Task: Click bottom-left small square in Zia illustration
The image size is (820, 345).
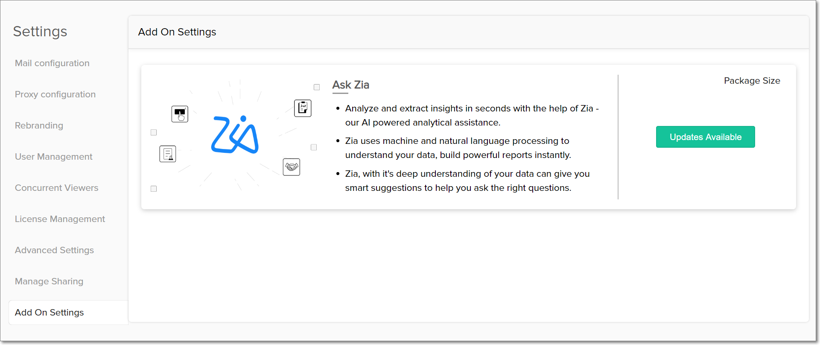Action: (154, 189)
